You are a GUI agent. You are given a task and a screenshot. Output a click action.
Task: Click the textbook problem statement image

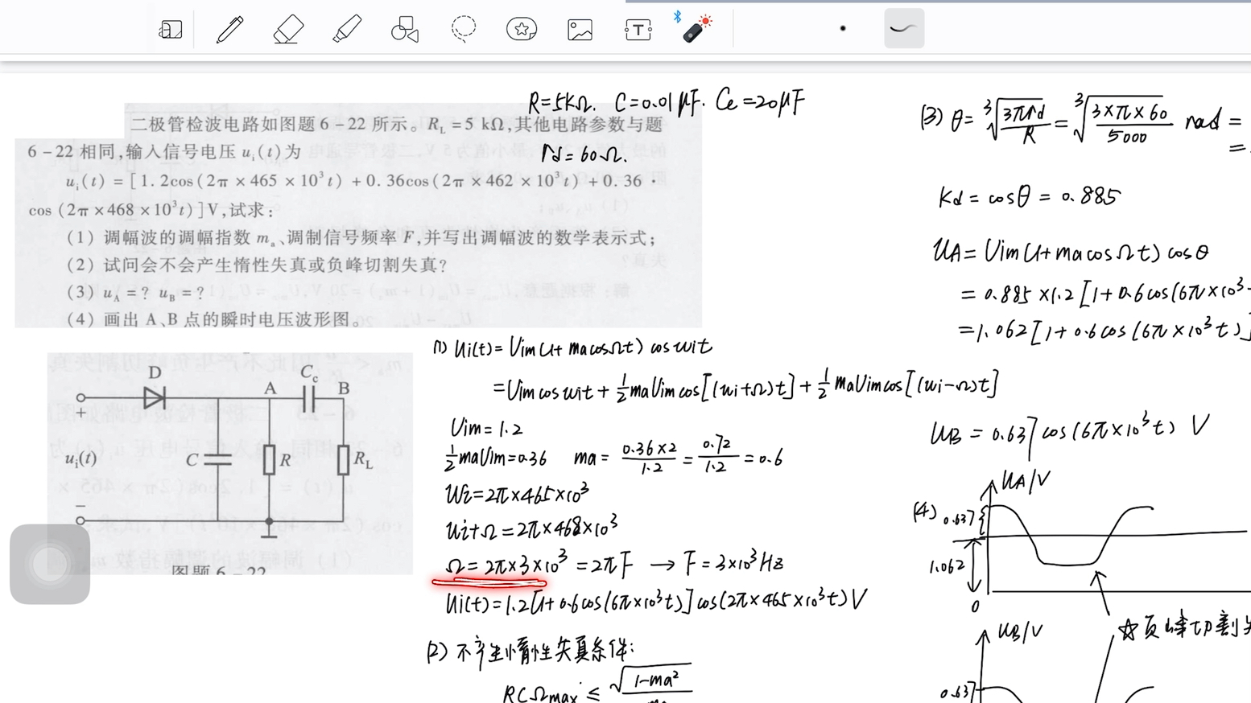pyautogui.click(x=358, y=215)
